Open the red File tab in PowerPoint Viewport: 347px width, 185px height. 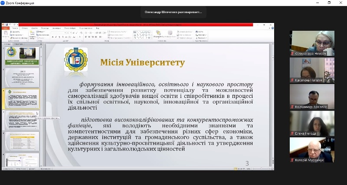6,28
